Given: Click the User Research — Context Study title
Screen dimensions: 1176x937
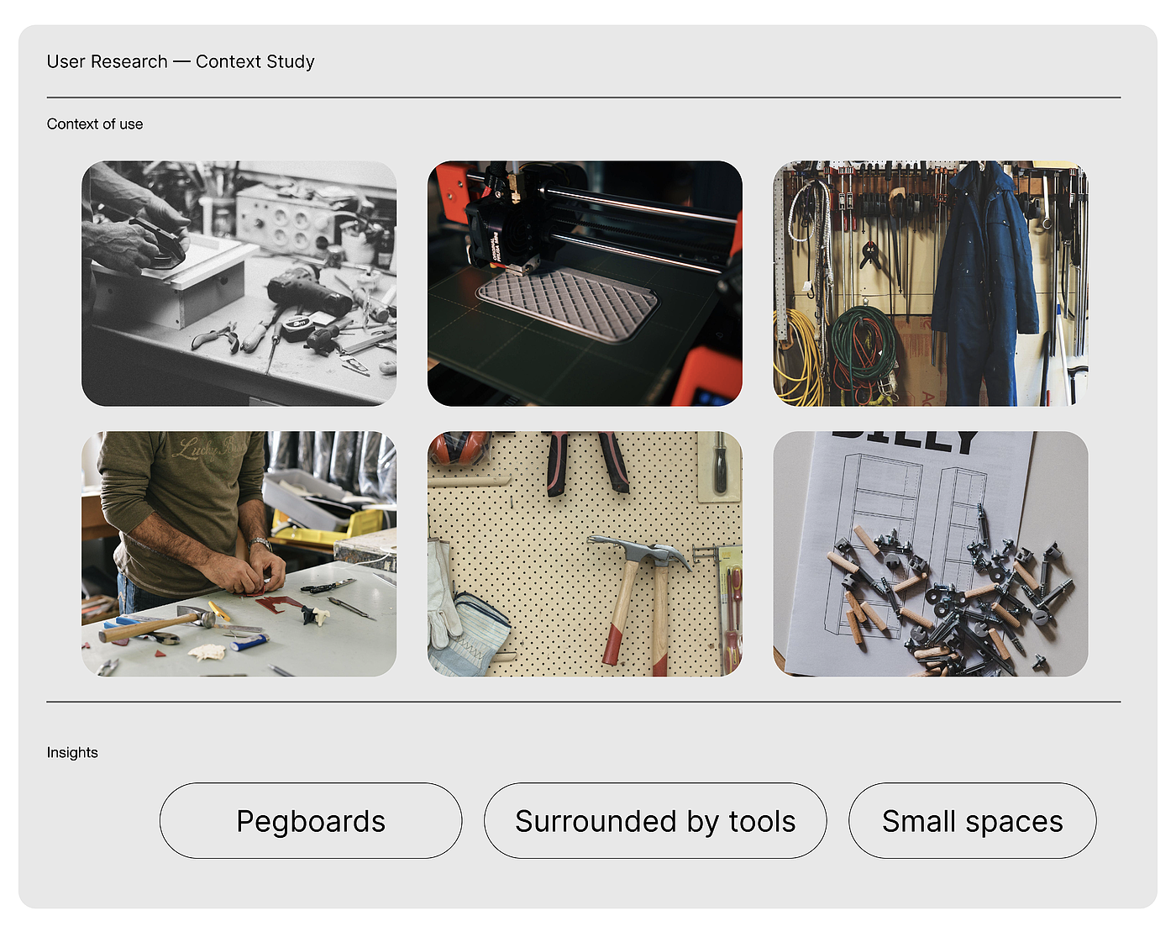Looking at the screenshot, I should tap(181, 61).
